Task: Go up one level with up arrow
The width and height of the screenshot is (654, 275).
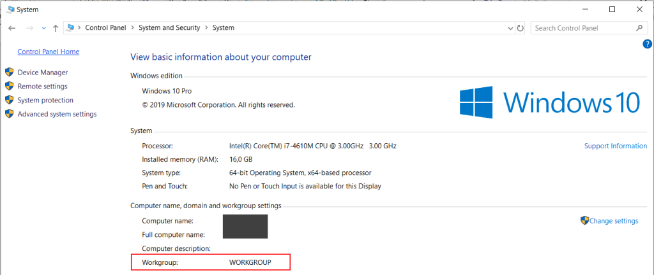Action: (x=56, y=28)
